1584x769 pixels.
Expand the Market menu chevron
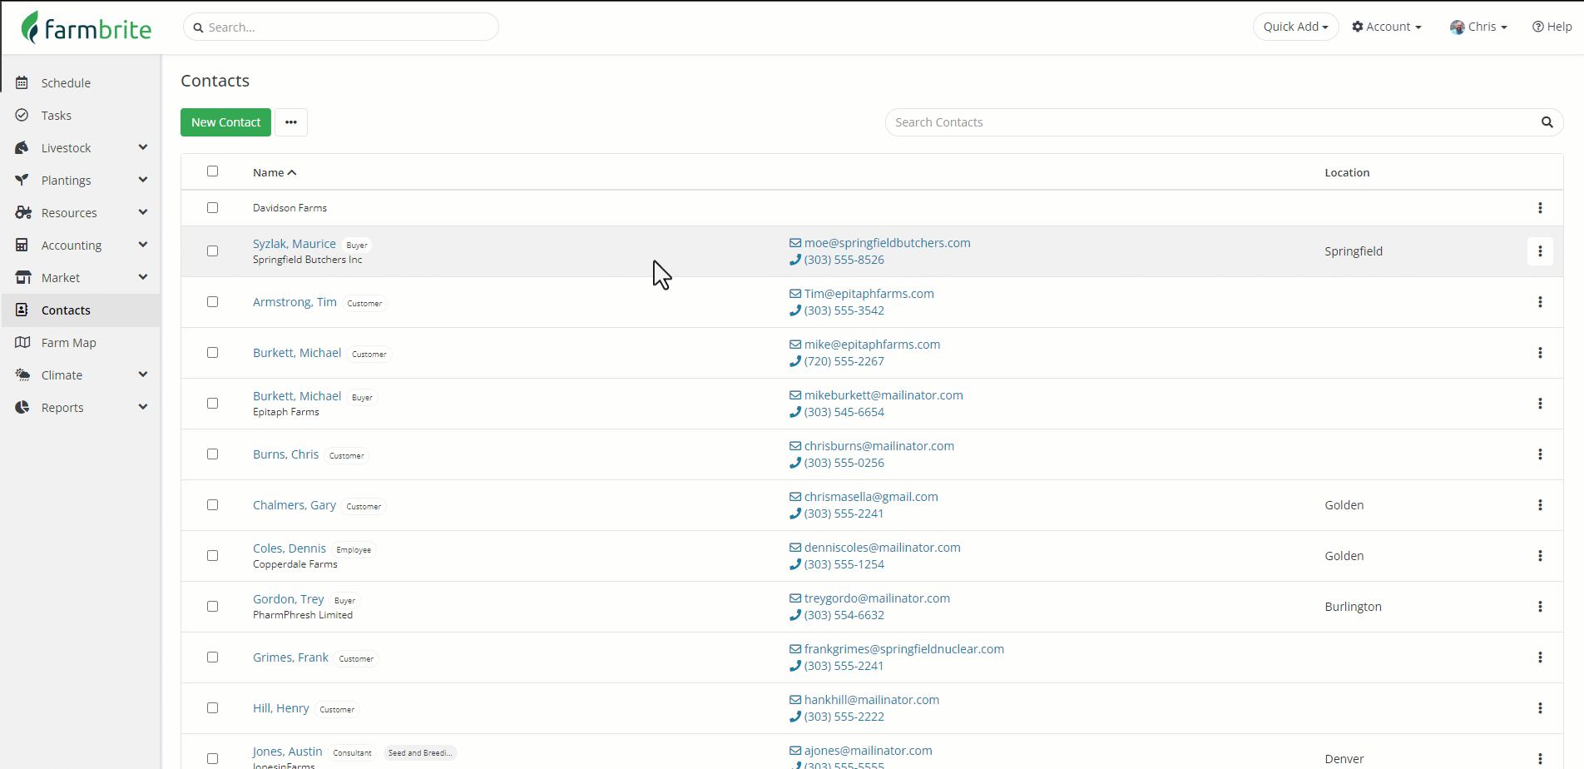(143, 277)
